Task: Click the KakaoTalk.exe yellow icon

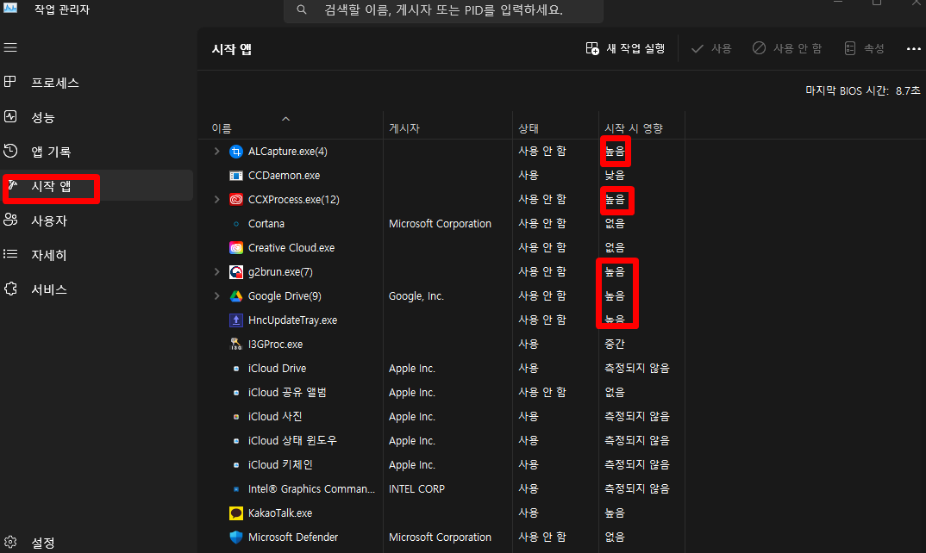Action: point(236,513)
